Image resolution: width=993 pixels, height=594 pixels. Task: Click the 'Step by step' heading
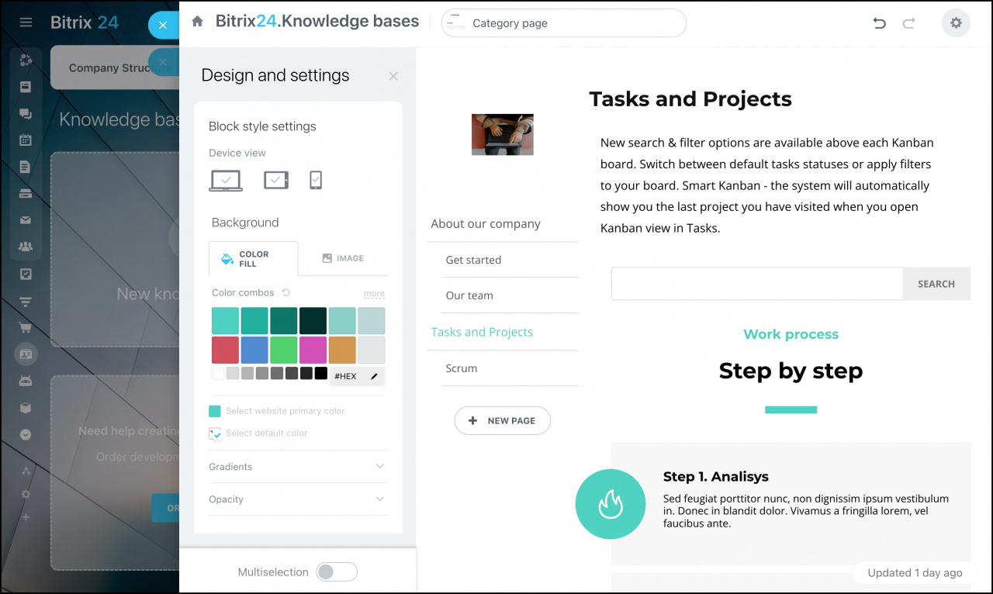point(791,371)
